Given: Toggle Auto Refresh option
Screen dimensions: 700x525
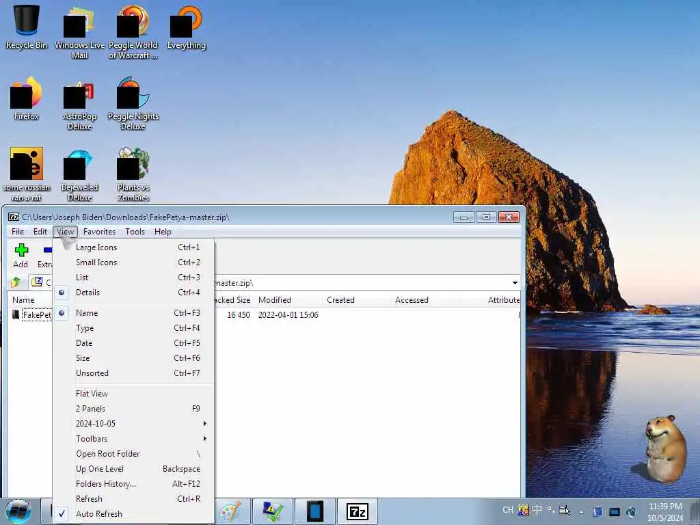Looking at the screenshot, I should click(134, 514).
